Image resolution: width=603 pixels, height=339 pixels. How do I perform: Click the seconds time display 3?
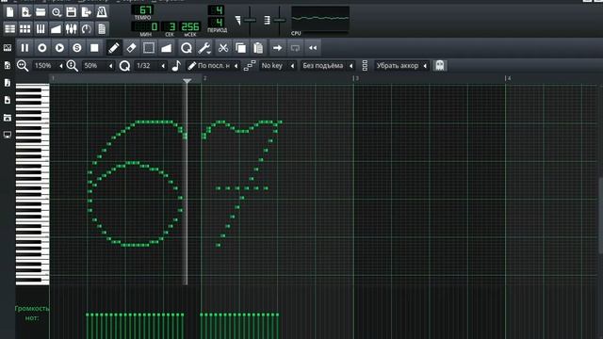(169, 26)
